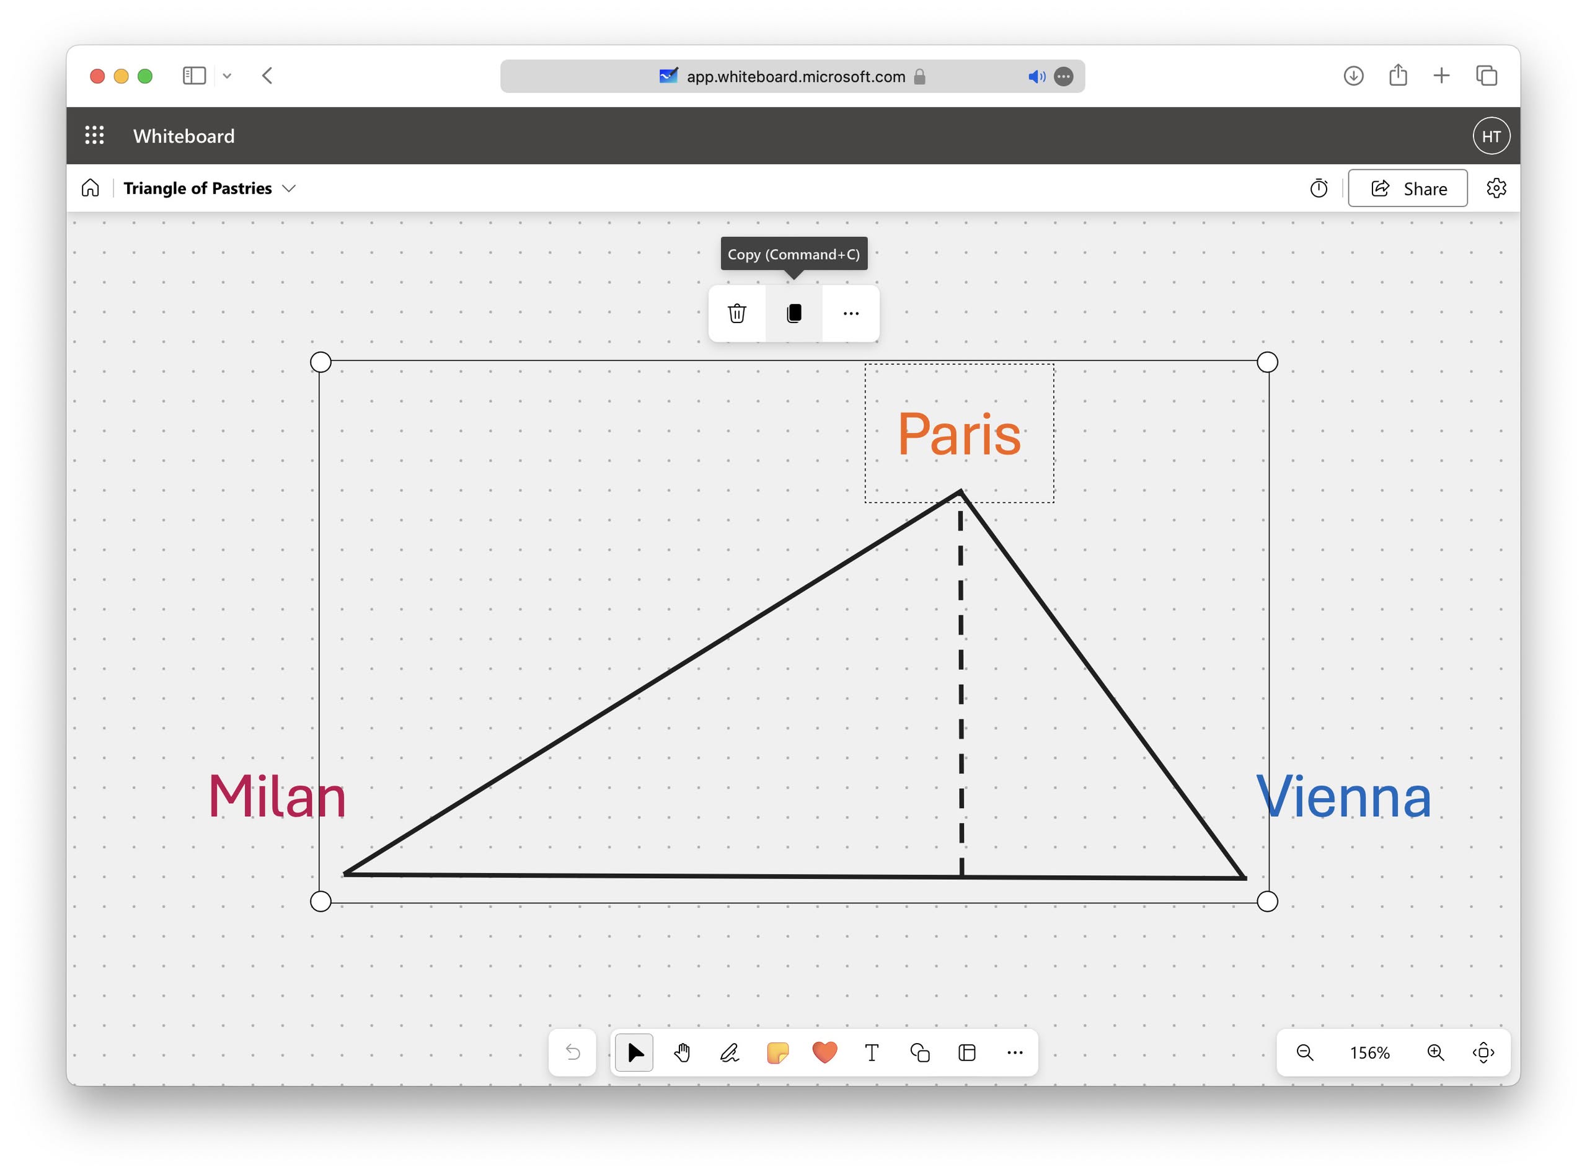Go to Whiteboard home

[x=91, y=189]
